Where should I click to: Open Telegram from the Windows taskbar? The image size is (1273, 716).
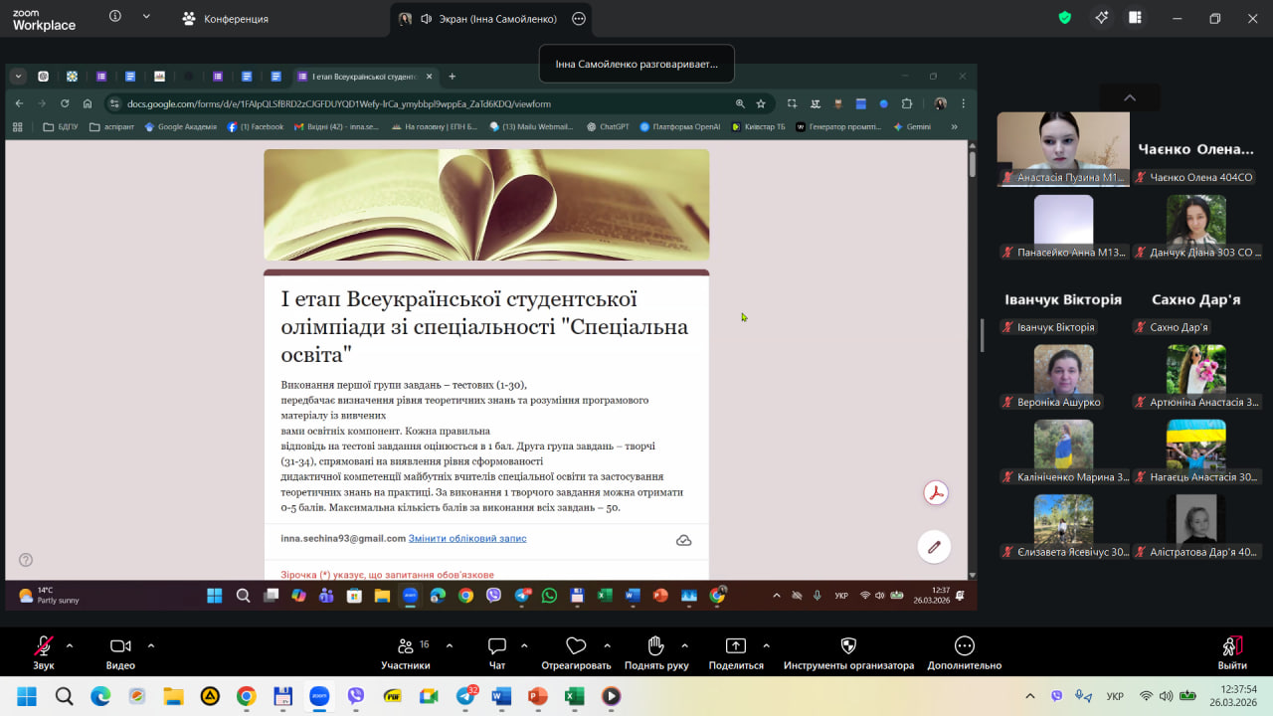point(464,696)
